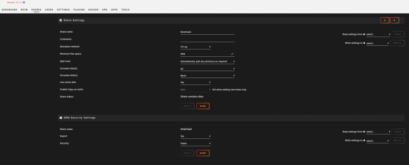Click the Version 6.7.2 text
Image resolution: width=409 pixels, height=165 pixels.
pyautogui.click(x=14, y=2)
